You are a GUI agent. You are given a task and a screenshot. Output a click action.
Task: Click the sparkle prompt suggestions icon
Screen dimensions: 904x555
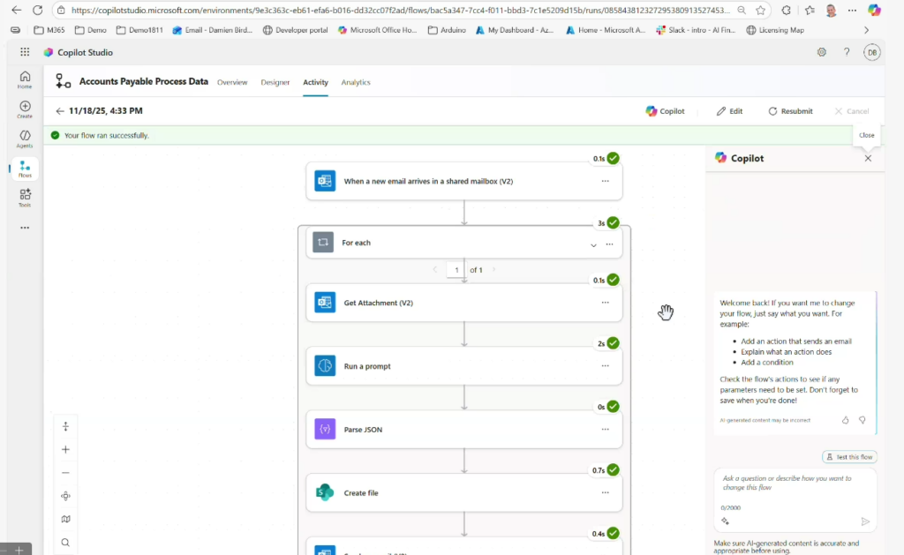[726, 521]
